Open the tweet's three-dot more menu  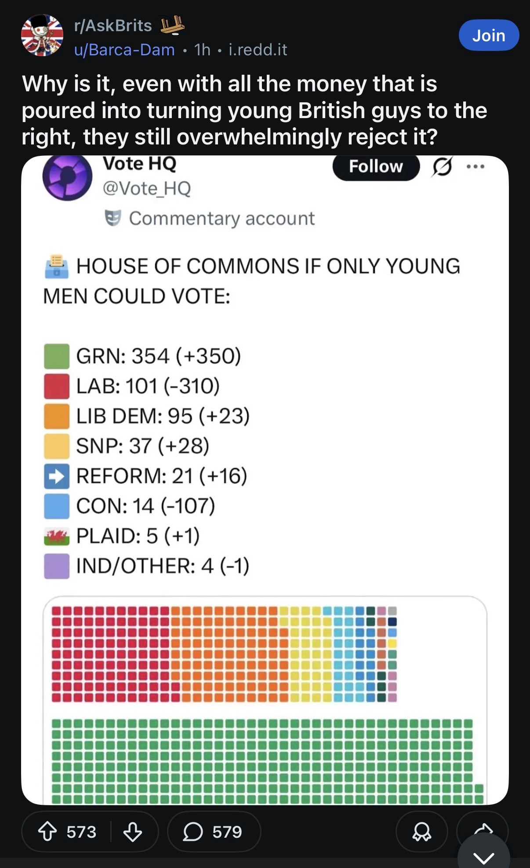pyautogui.click(x=476, y=167)
